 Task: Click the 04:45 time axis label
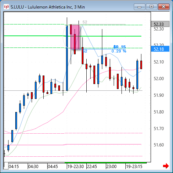[53, 167]
